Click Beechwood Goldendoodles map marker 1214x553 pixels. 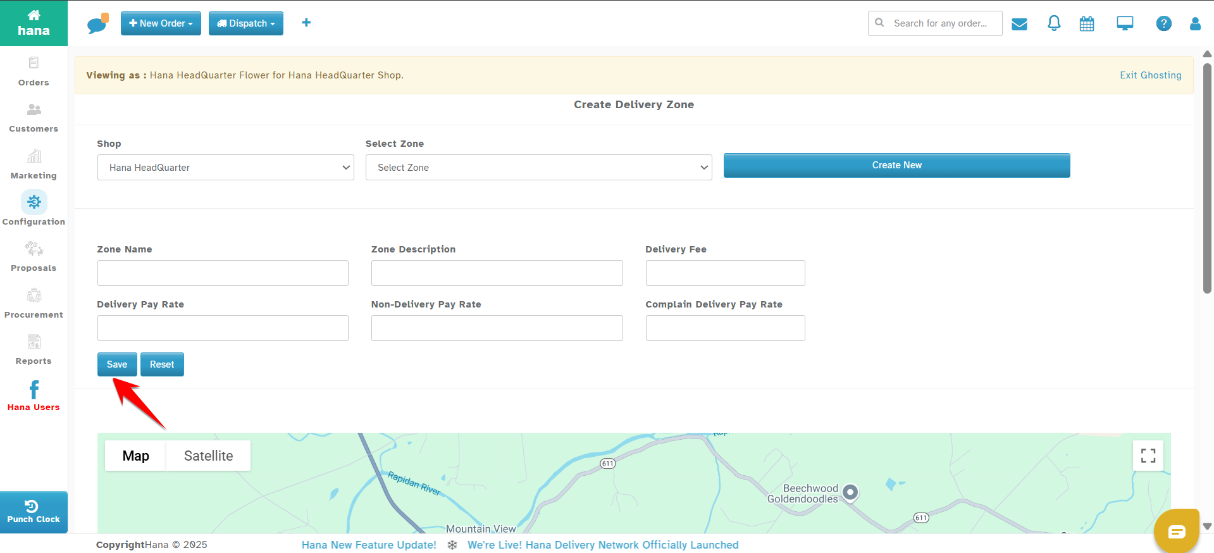[851, 492]
